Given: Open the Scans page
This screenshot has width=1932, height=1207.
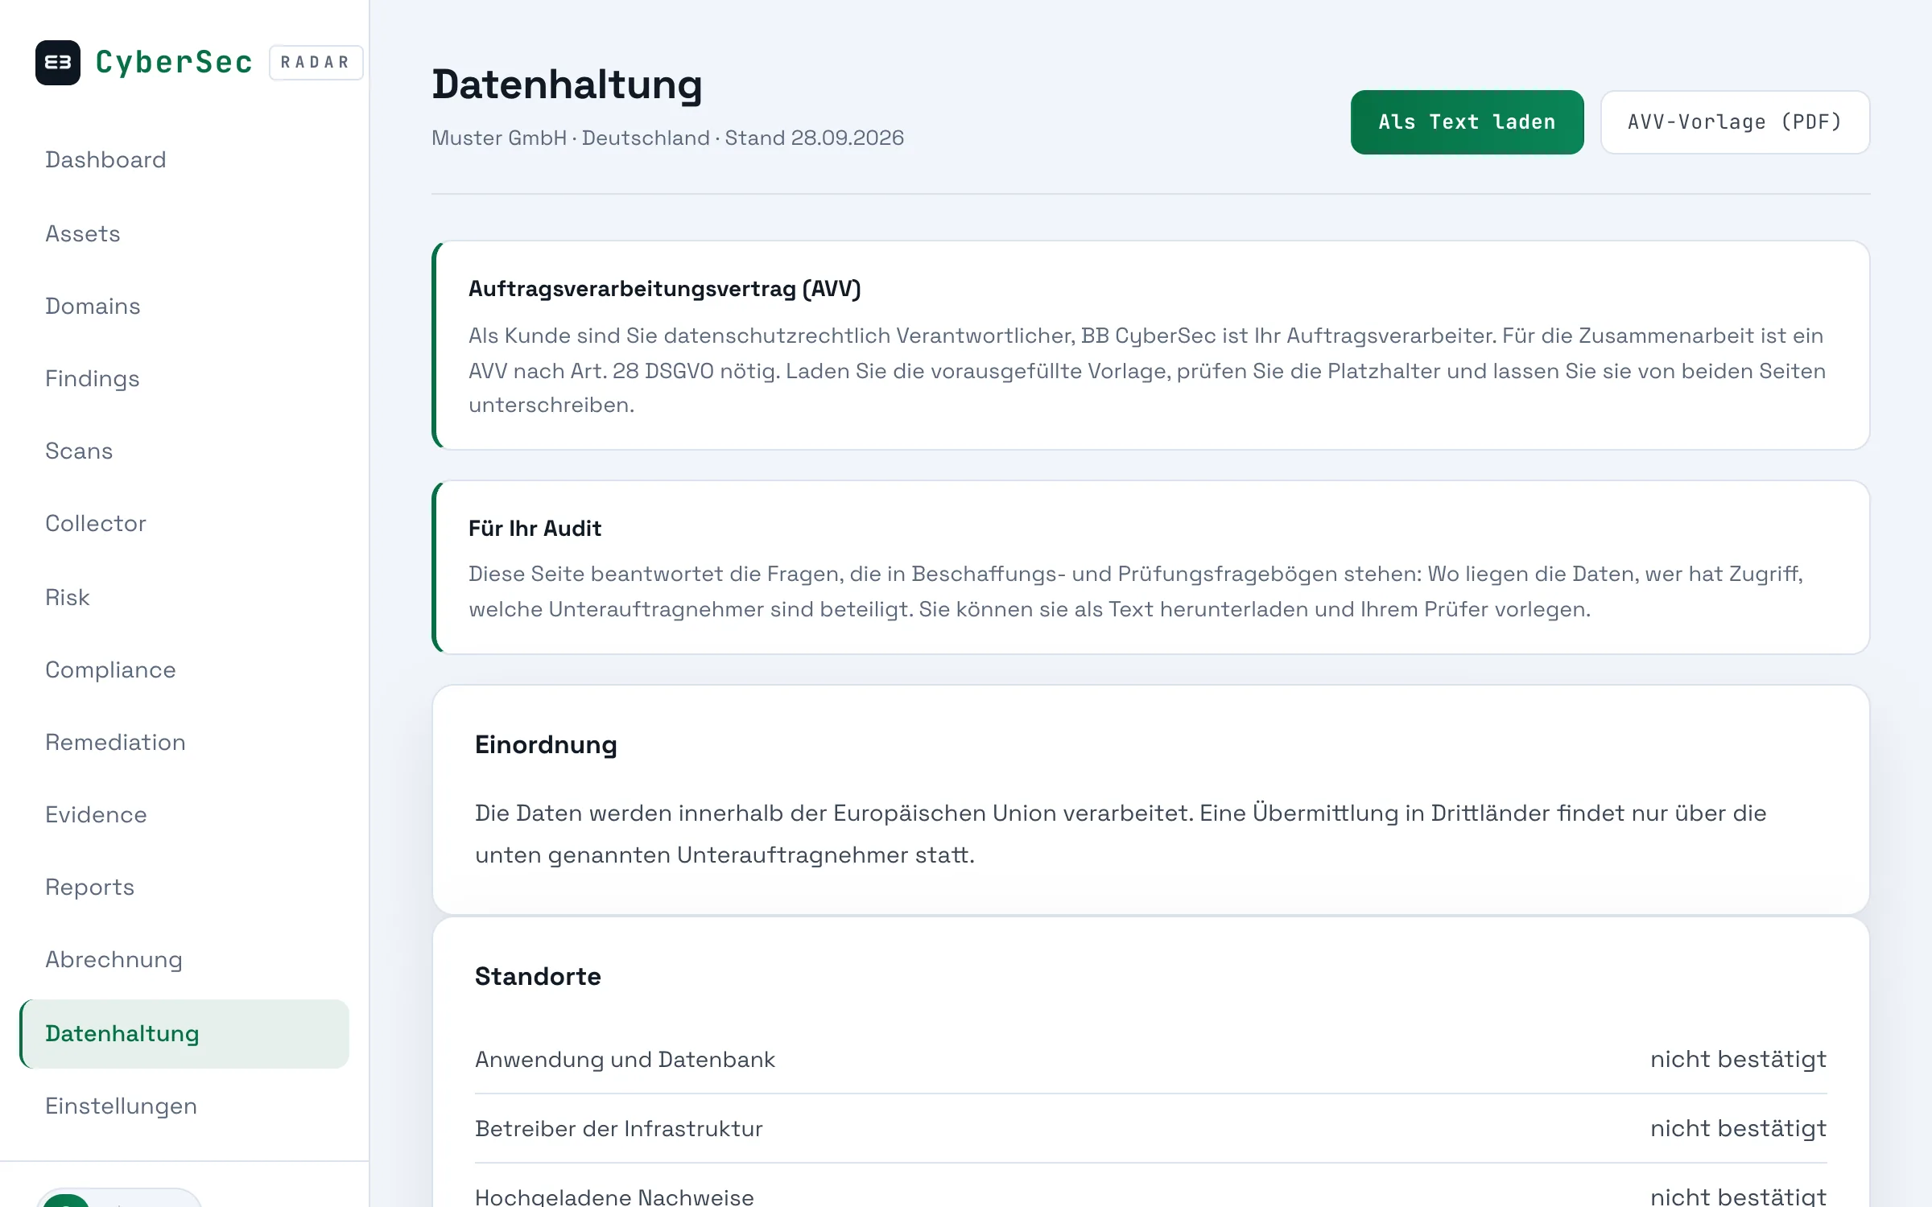Looking at the screenshot, I should [x=79, y=451].
